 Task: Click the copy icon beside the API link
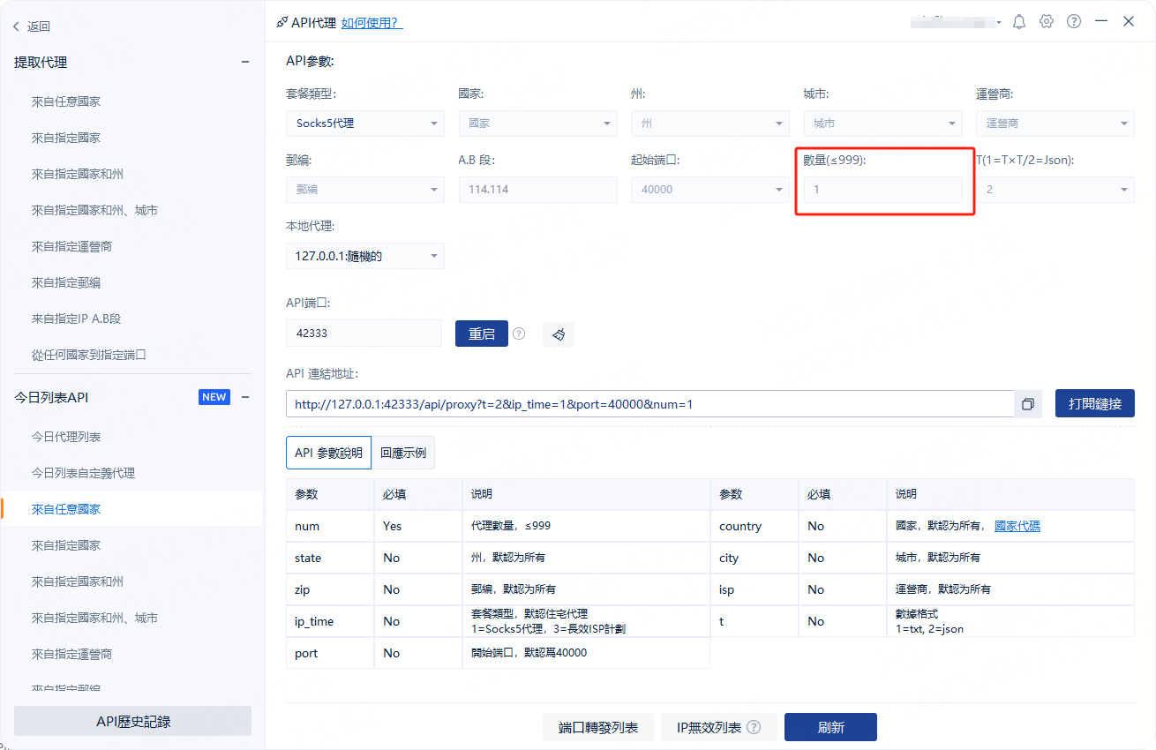(1028, 404)
